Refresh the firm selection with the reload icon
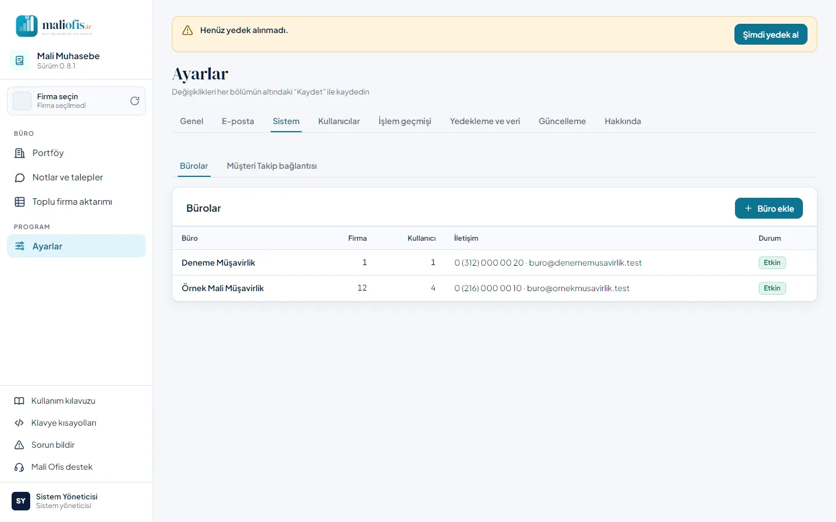This screenshot has height=522, width=836. [135, 101]
